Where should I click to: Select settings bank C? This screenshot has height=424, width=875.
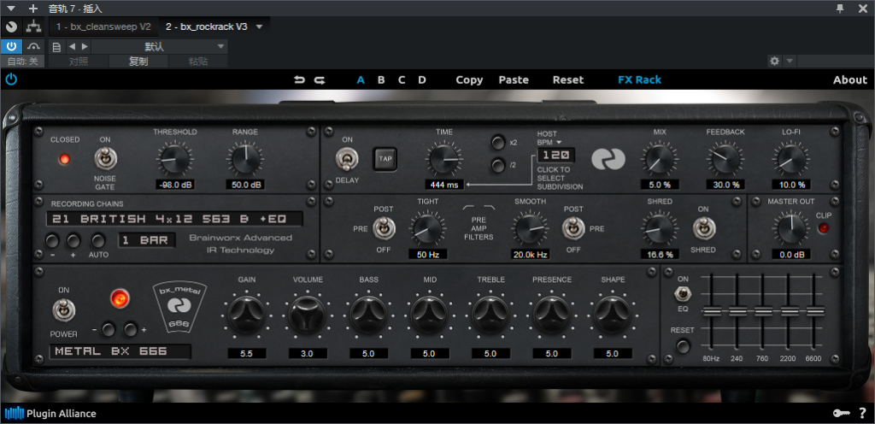coord(402,79)
